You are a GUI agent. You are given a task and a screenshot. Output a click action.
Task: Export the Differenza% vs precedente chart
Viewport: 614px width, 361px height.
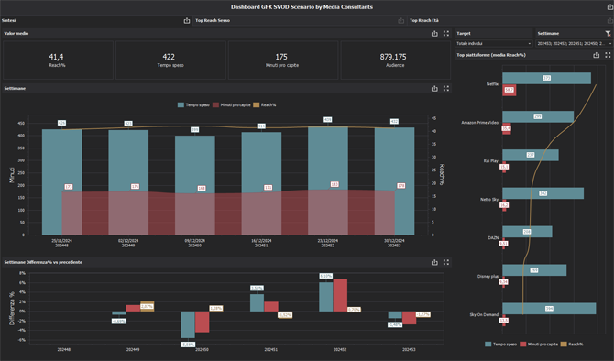[434, 262]
